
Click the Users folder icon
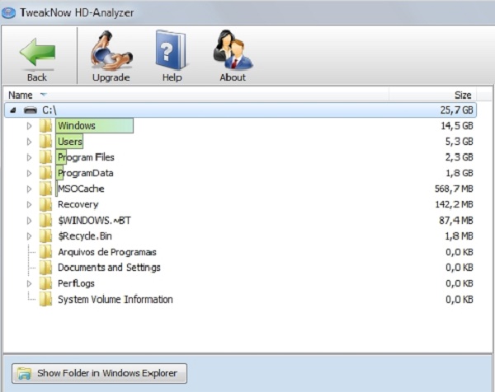pyautogui.click(x=45, y=142)
